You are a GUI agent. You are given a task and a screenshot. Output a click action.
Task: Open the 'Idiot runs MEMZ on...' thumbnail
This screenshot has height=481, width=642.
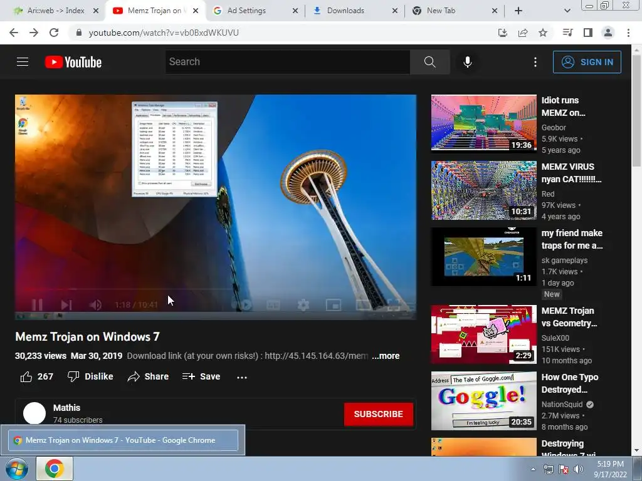pos(483,123)
